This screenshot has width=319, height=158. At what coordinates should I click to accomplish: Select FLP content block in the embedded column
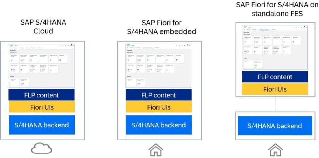(x=159, y=95)
